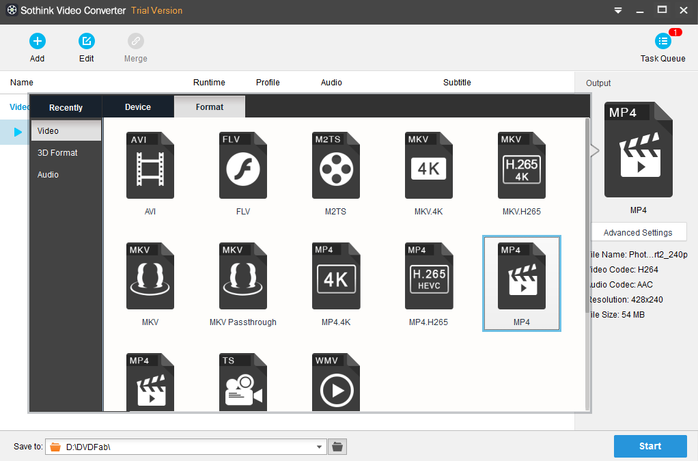This screenshot has width=698, height=461.
Task: Click the Name column header
Action: (x=22, y=83)
